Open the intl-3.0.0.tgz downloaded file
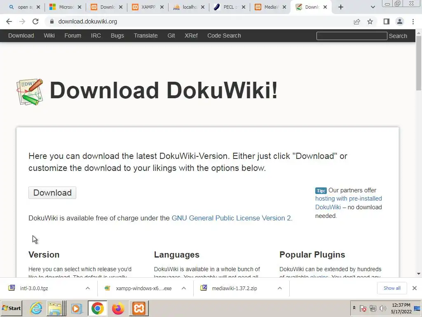The height and width of the screenshot is (317, 422). (34, 288)
